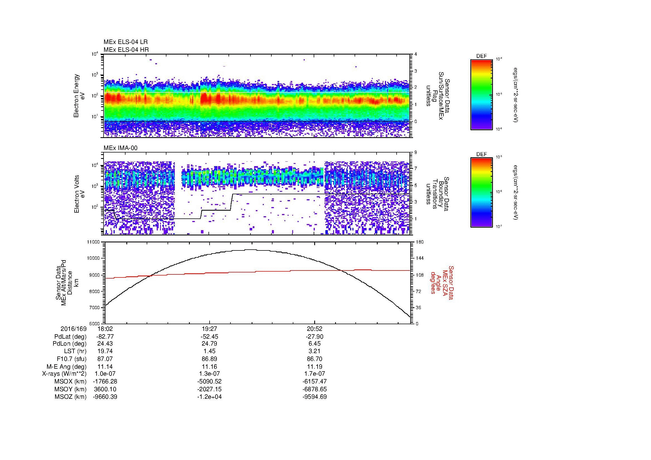This screenshot has height=460, width=651.
Task: Click the IMA ion spectrogram panel
Action: click(257, 194)
